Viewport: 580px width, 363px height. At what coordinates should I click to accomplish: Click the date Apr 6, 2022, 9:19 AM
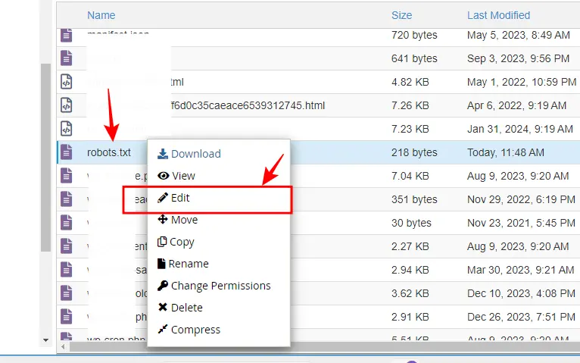tap(516, 105)
